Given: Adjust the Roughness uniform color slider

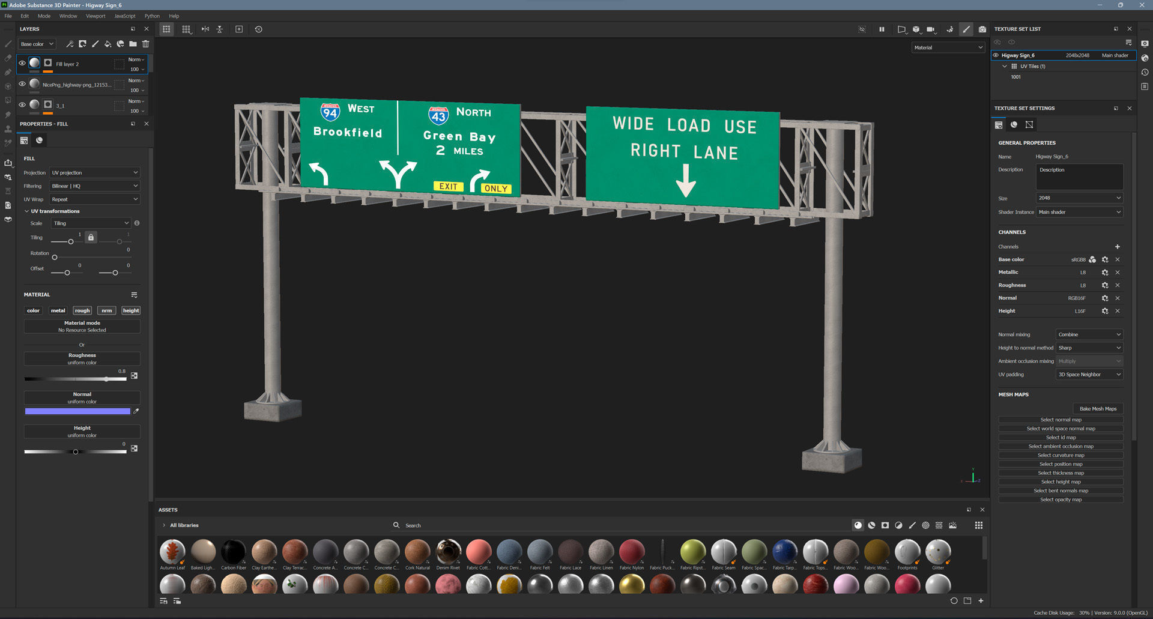Looking at the screenshot, I should 76,379.
